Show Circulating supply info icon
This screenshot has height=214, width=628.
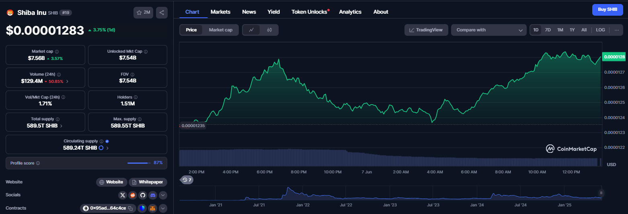pyautogui.click(x=101, y=141)
